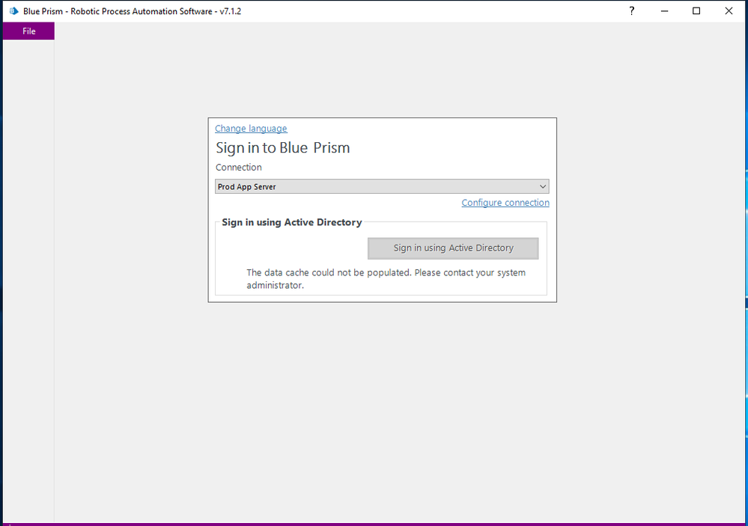
Task: Maximize the Blue Prism window
Action: (696, 11)
